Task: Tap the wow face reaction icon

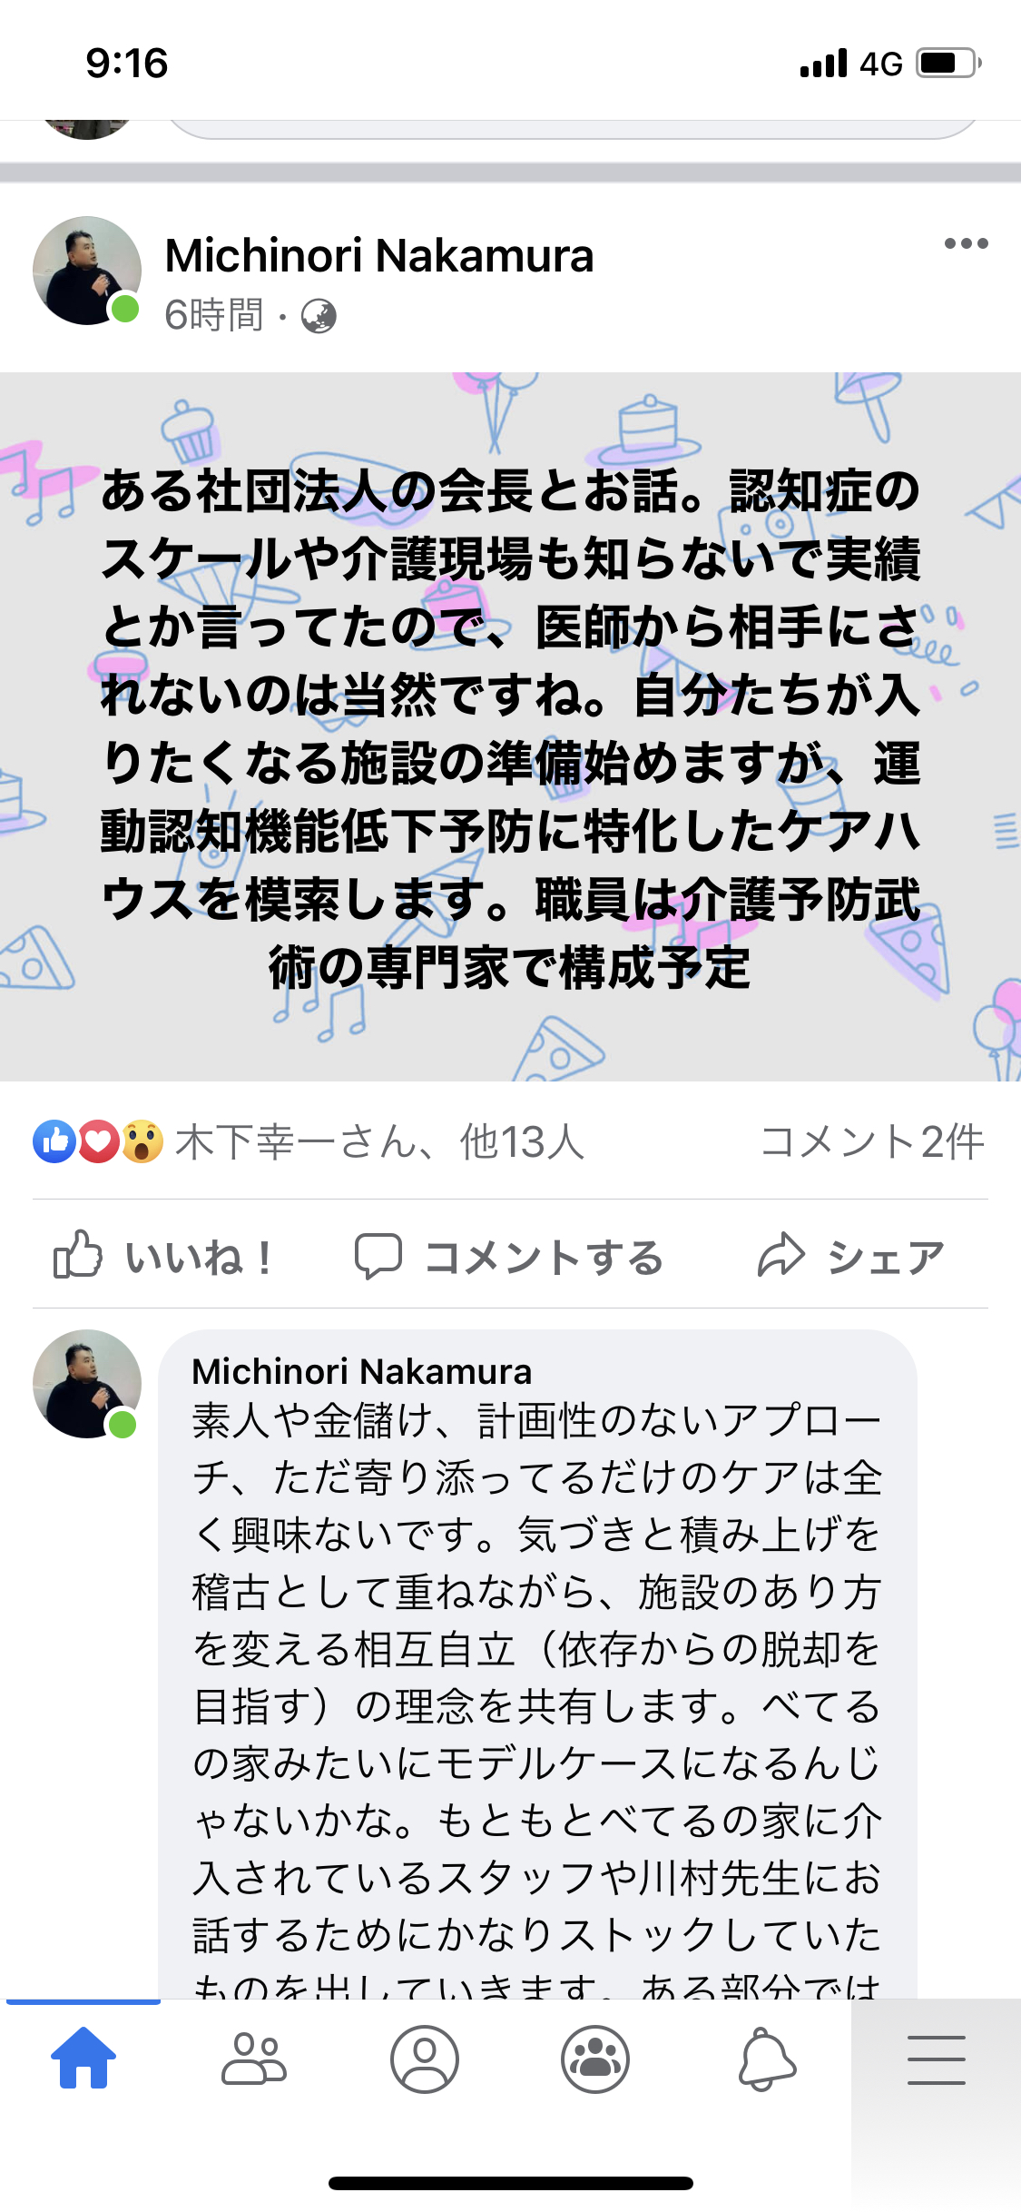Action: point(142,1141)
